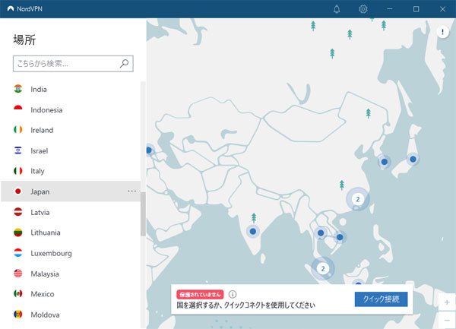Select Italy in the country list
The image size is (456, 329).
pos(71,171)
